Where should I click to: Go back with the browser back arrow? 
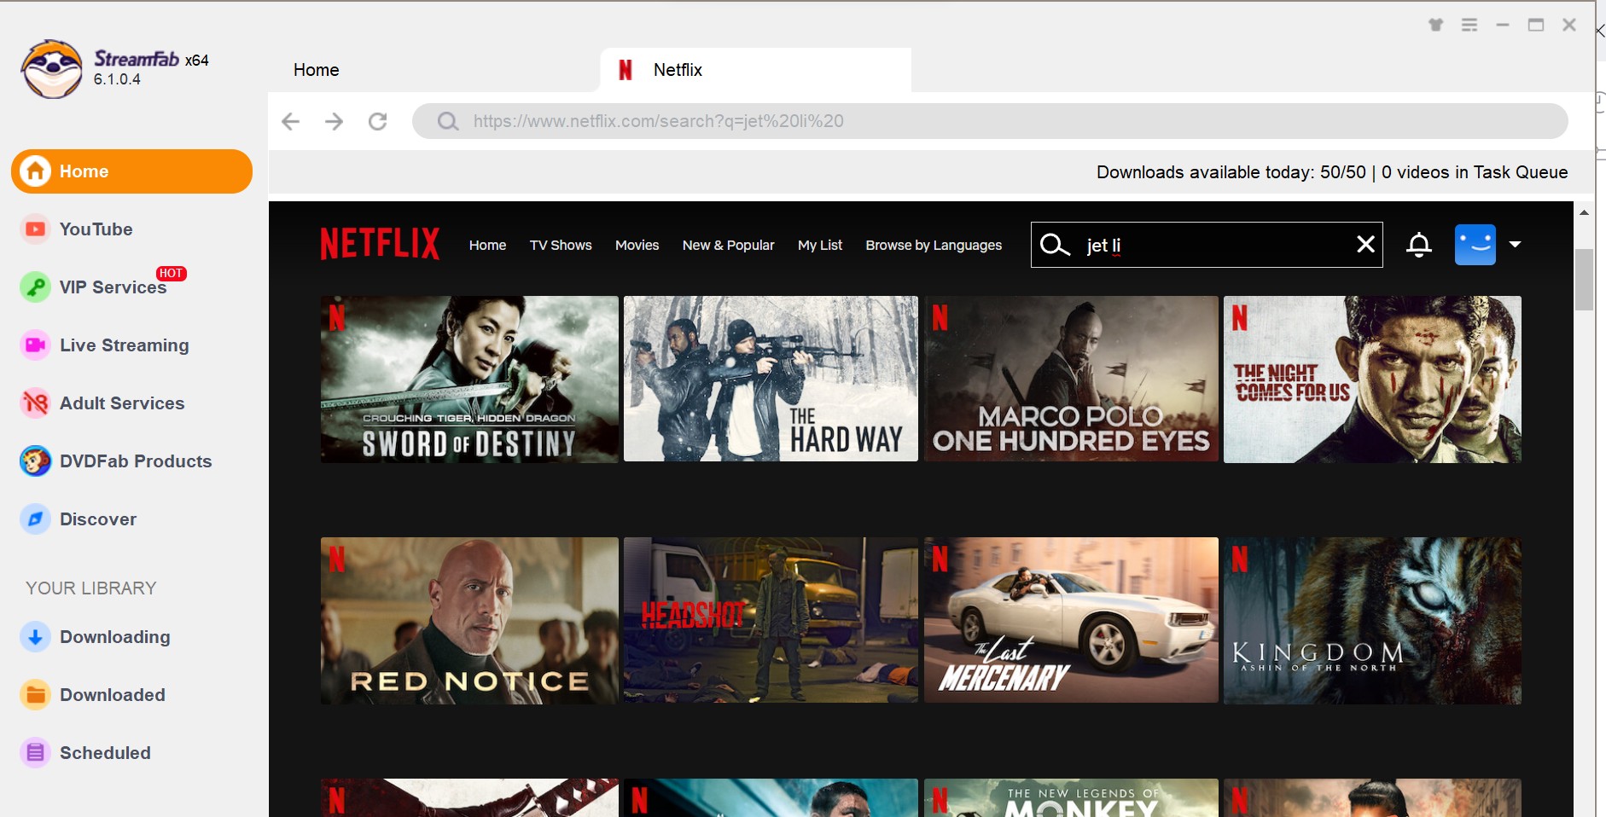click(x=291, y=121)
